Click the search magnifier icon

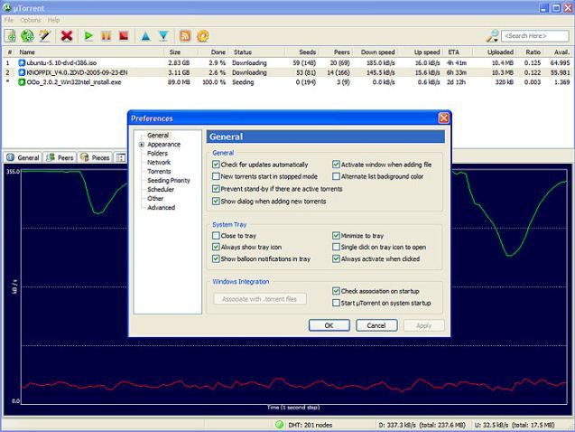tap(493, 36)
